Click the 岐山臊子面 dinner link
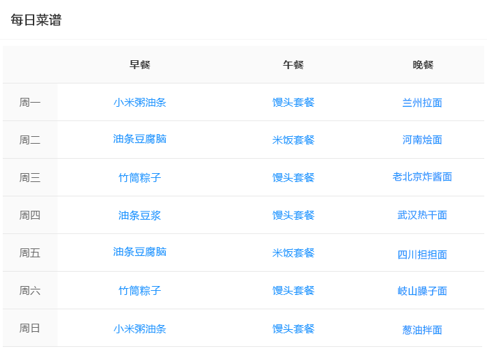487x349 pixels. coord(422,291)
